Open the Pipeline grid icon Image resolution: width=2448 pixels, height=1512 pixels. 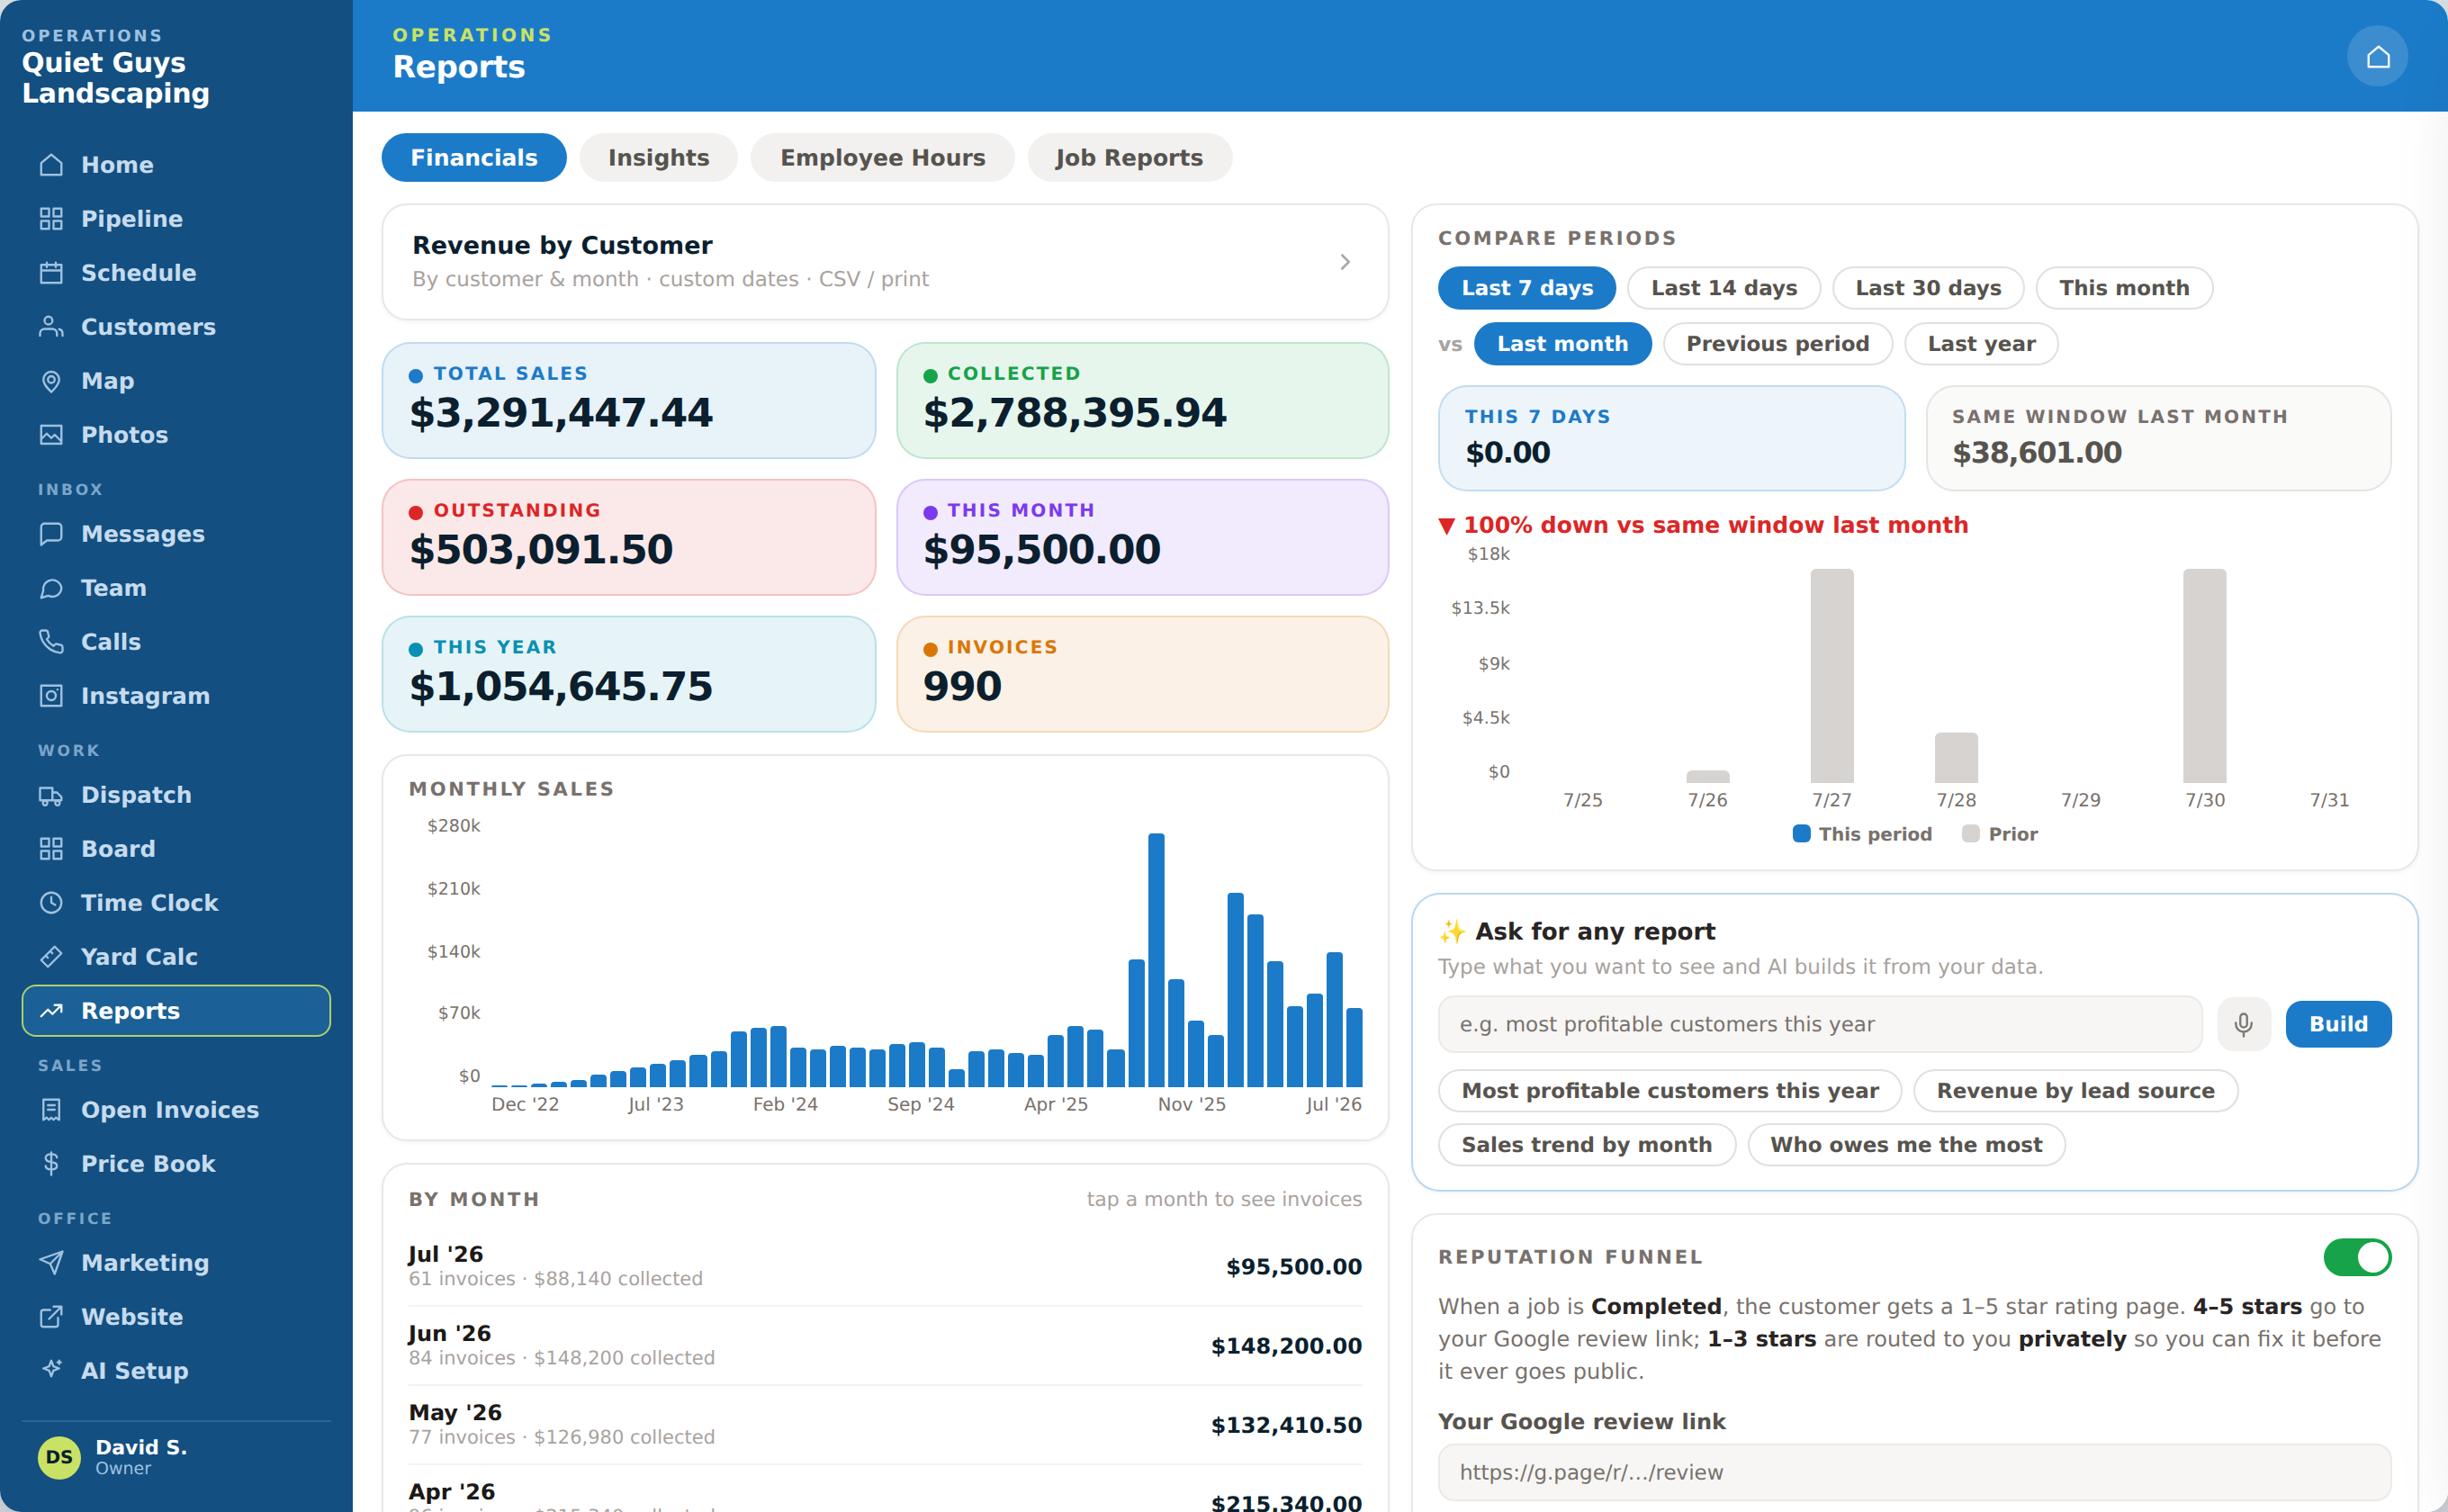point(51,219)
